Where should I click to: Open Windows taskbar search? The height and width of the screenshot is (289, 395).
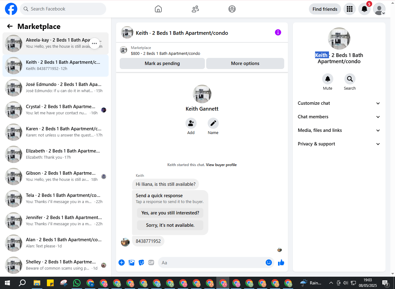coord(22,283)
